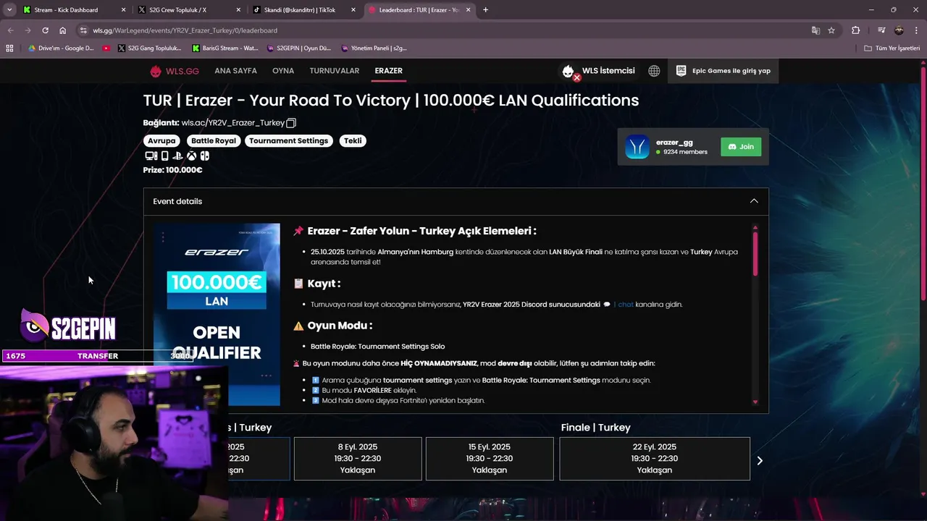Click the mobile platform icon
The image size is (927, 521).
(164, 156)
